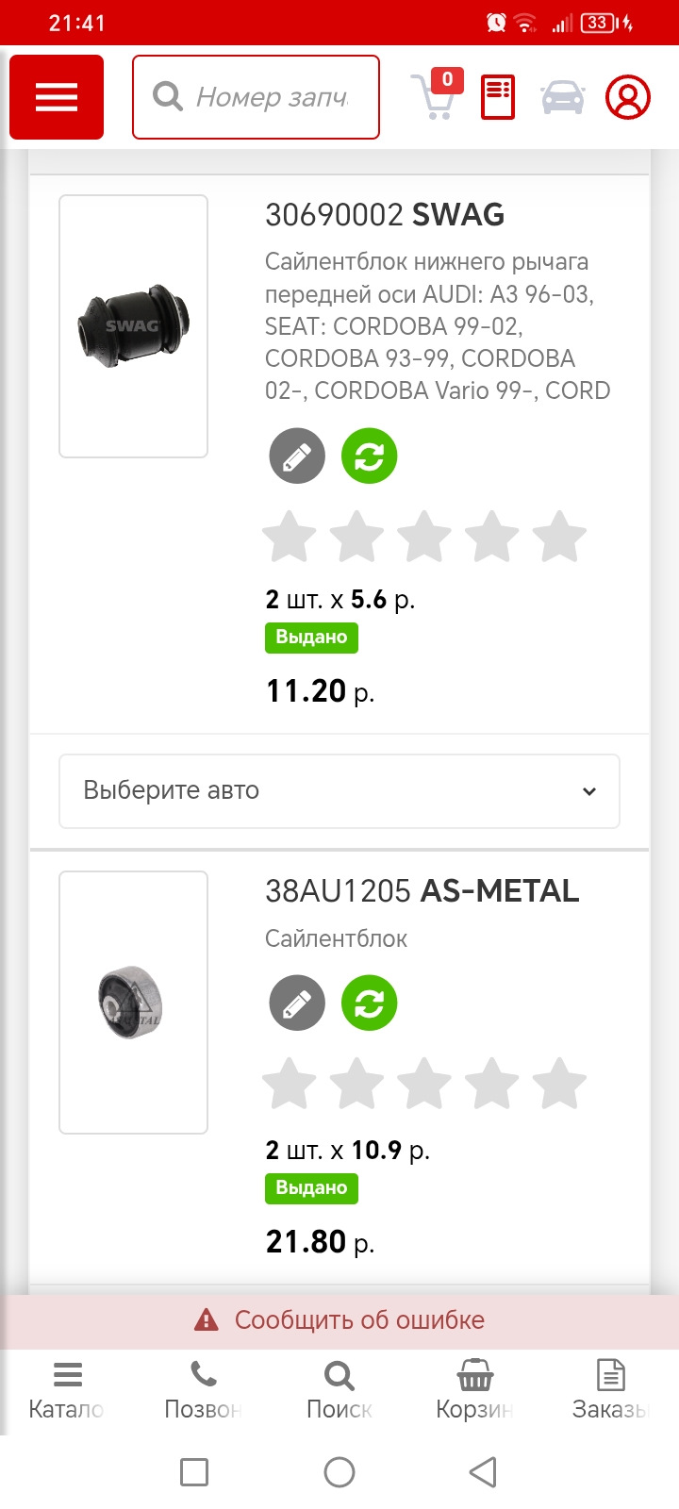679x1509 pixels.
Task: Rate SWAG item five stars
Action: (559, 538)
